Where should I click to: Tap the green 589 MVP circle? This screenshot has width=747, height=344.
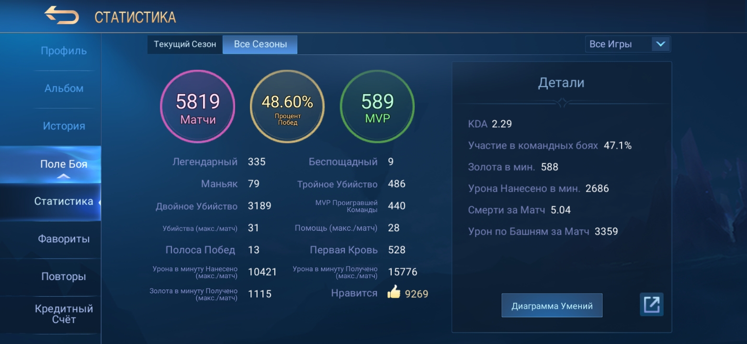377,107
